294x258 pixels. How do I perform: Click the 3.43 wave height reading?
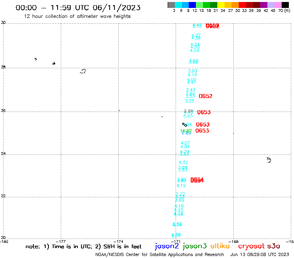click(191, 90)
